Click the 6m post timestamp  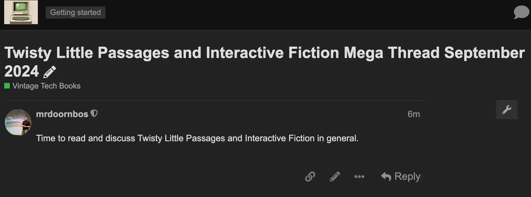[414, 114]
